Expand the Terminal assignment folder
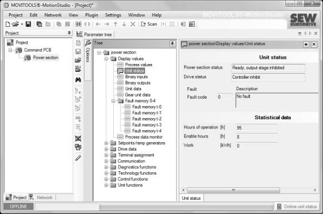The width and height of the screenshot is (323, 214). point(106,155)
